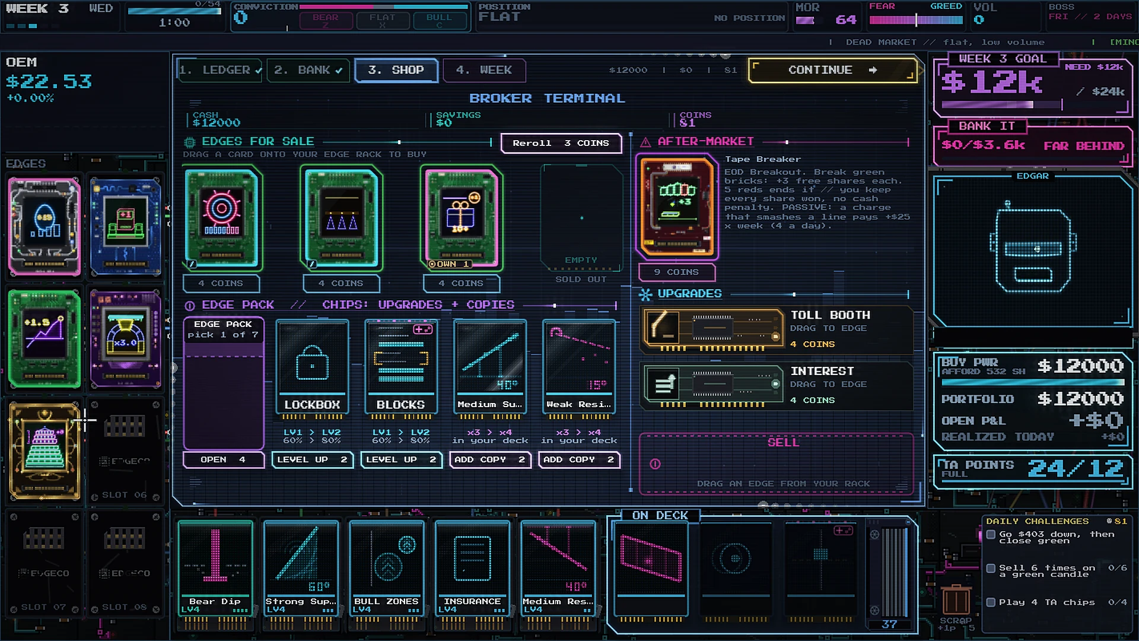Open the 1. Ledger tab
This screenshot has height=641, width=1139.
pos(221,70)
